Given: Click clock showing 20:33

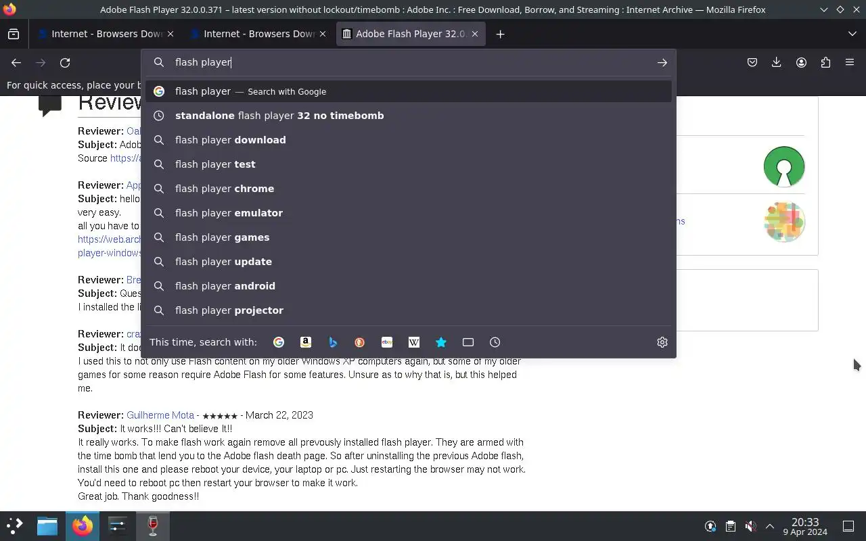Looking at the screenshot, I should tap(805, 522).
